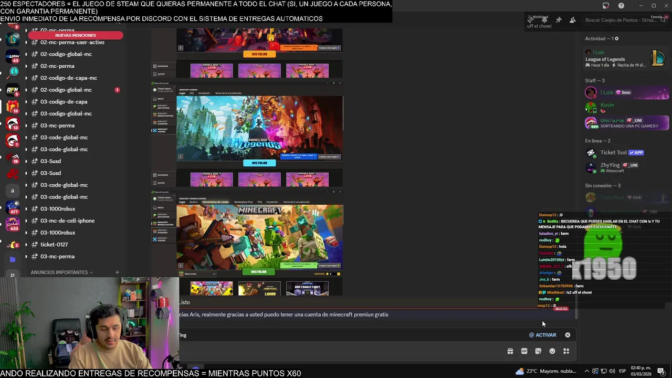Open 02-codigo-global-mc channel with mention badge
Viewport: 672px width, 378px height.
(76, 90)
